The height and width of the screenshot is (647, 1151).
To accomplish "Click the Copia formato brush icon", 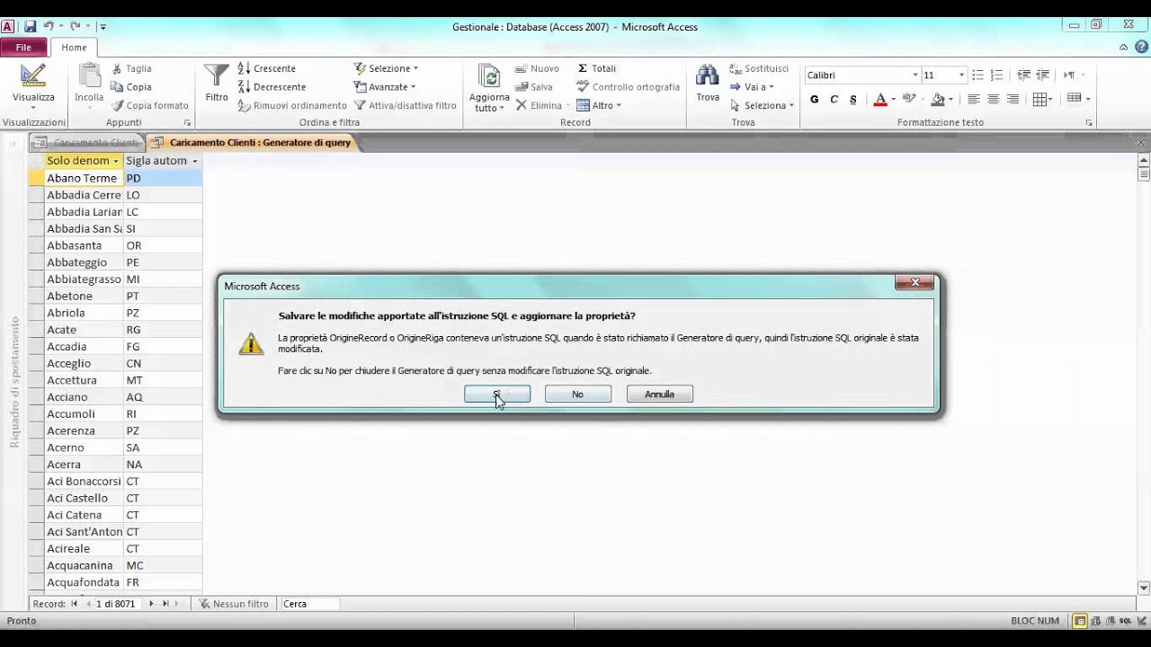I will pos(117,105).
